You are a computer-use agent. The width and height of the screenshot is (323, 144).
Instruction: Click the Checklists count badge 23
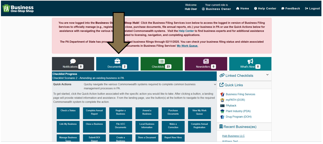pyautogui.click(x=168, y=66)
